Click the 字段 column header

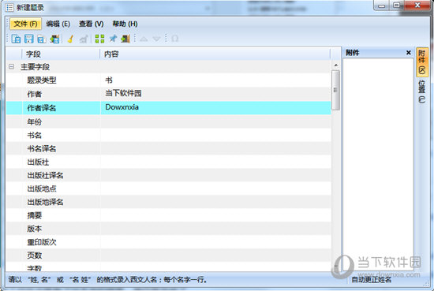(x=61, y=54)
